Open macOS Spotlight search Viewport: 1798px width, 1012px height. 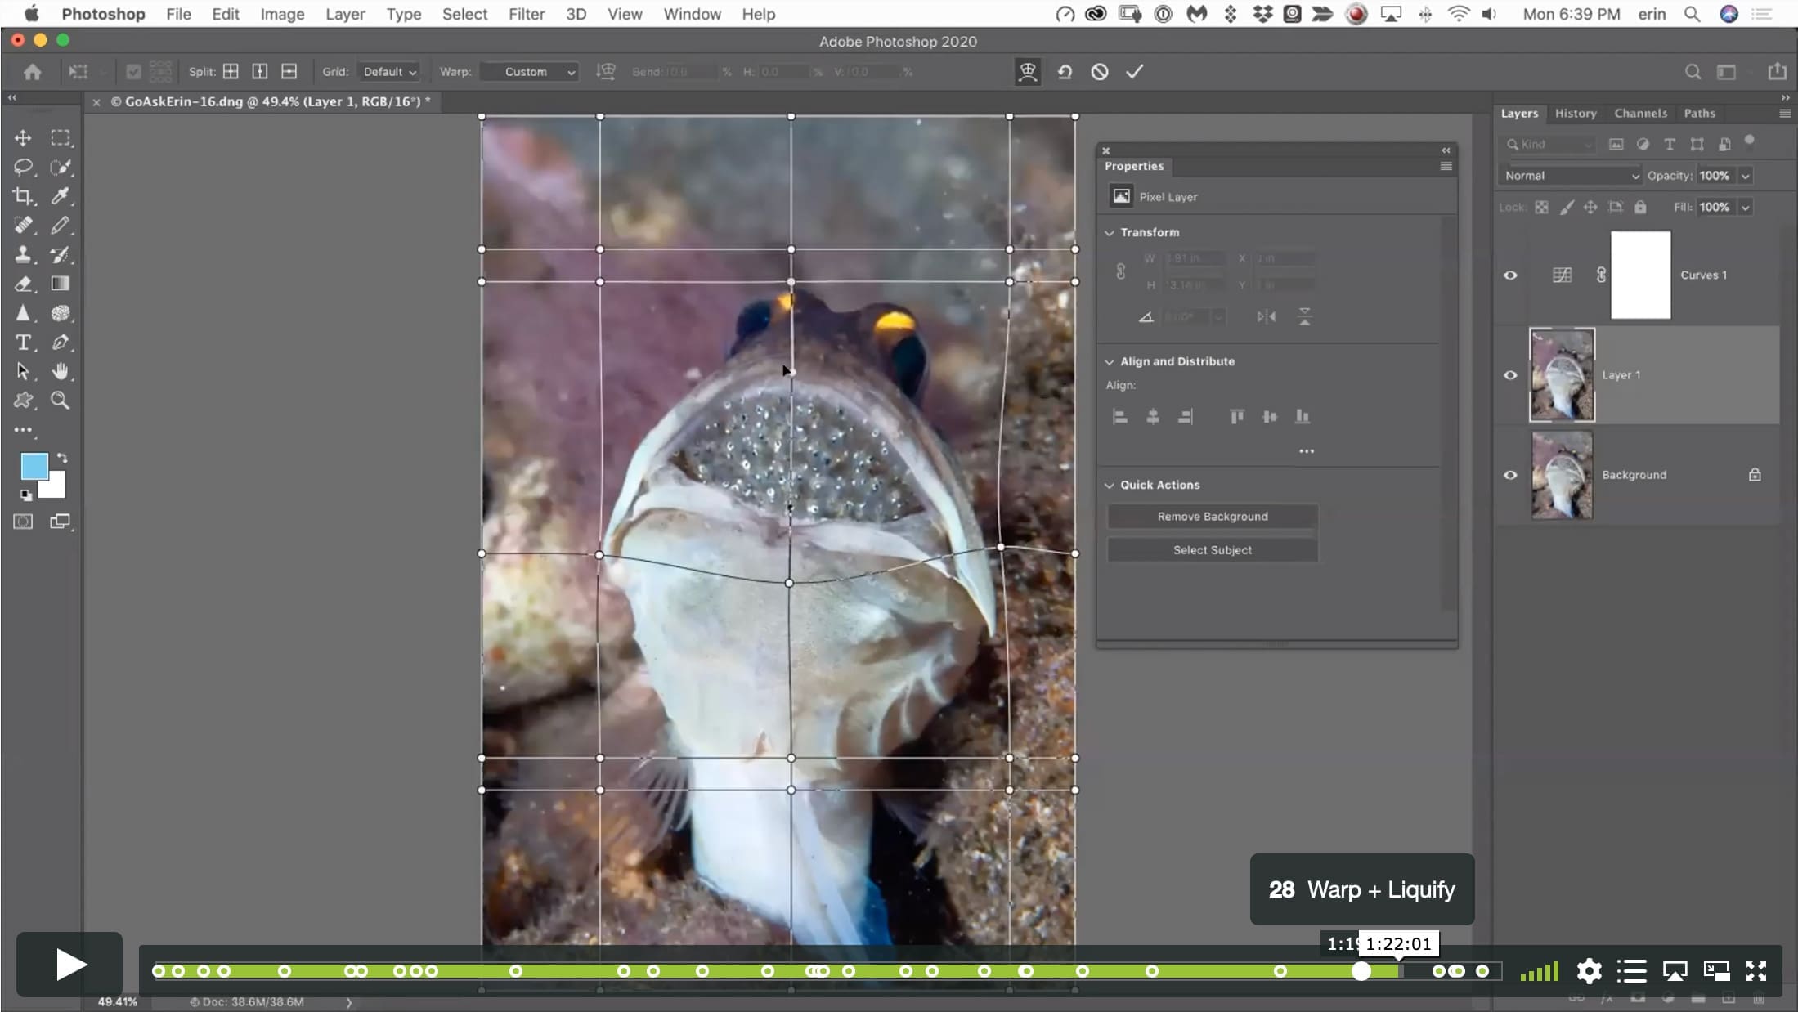tap(1692, 14)
